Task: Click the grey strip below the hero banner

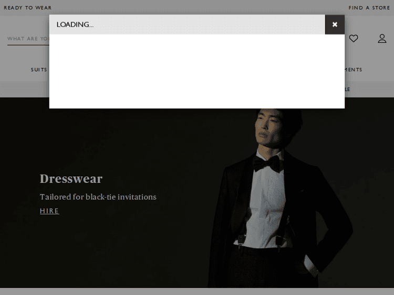Action: [197, 291]
